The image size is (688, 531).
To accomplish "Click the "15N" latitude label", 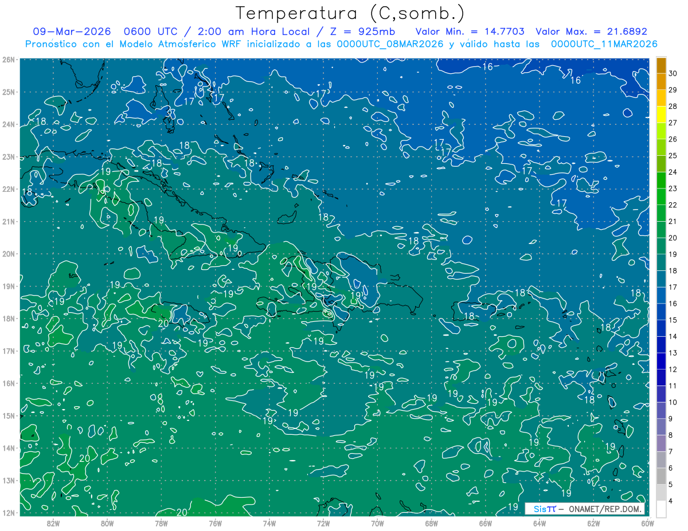I will click(9, 415).
